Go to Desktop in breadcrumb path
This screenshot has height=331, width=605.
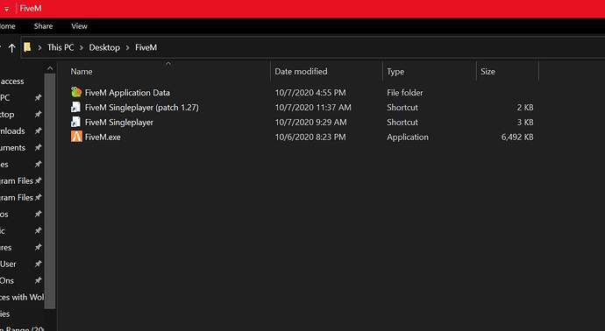pyautogui.click(x=104, y=47)
